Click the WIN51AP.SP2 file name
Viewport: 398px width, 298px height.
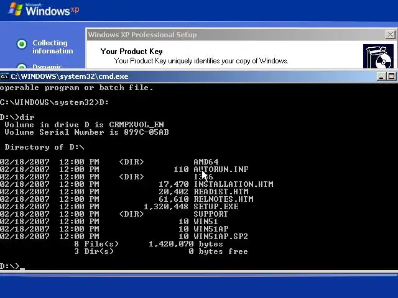point(221,237)
